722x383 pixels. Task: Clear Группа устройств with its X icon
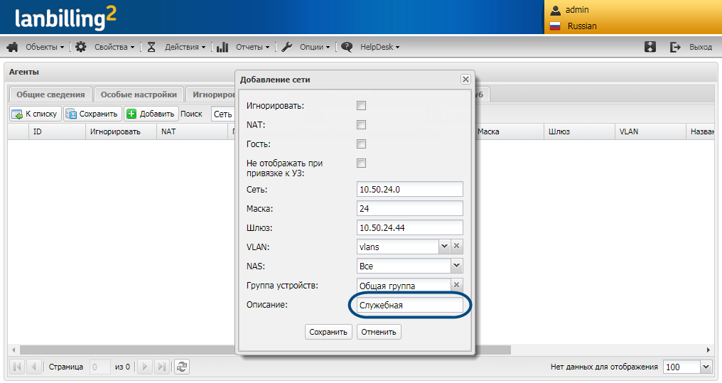[x=457, y=285]
